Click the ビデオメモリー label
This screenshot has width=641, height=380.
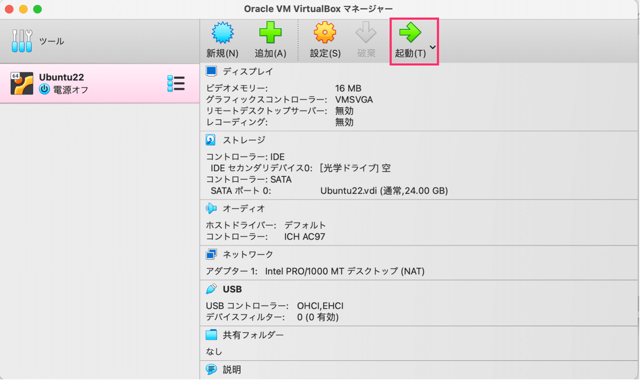pyautogui.click(x=237, y=88)
